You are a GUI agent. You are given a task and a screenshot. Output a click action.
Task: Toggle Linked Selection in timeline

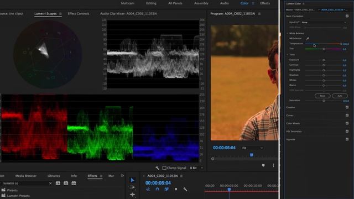(x=166, y=189)
